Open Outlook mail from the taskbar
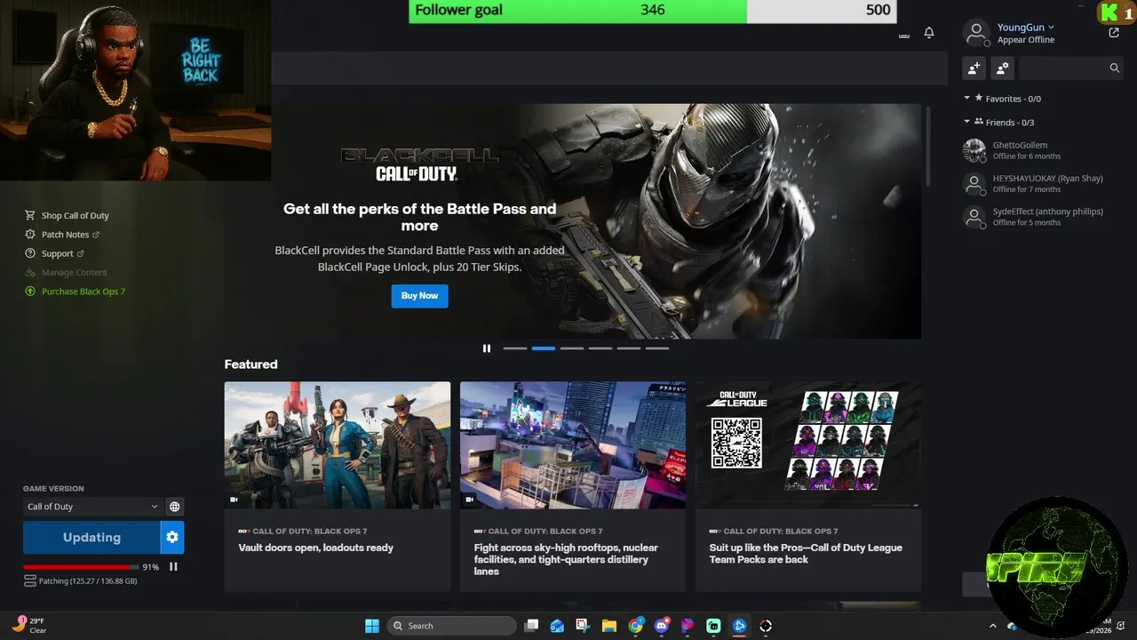Image resolution: width=1137 pixels, height=640 pixels. (x=557, y=626)
